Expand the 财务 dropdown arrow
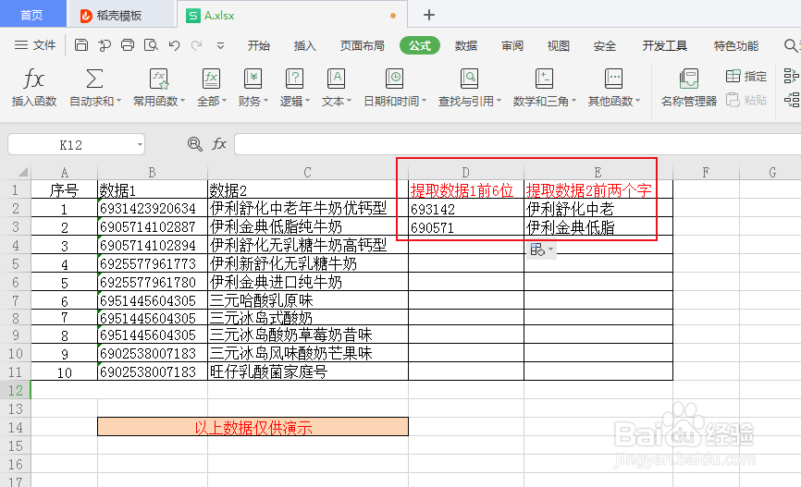This screenshot has height=487, width=801. click(265, 101)
